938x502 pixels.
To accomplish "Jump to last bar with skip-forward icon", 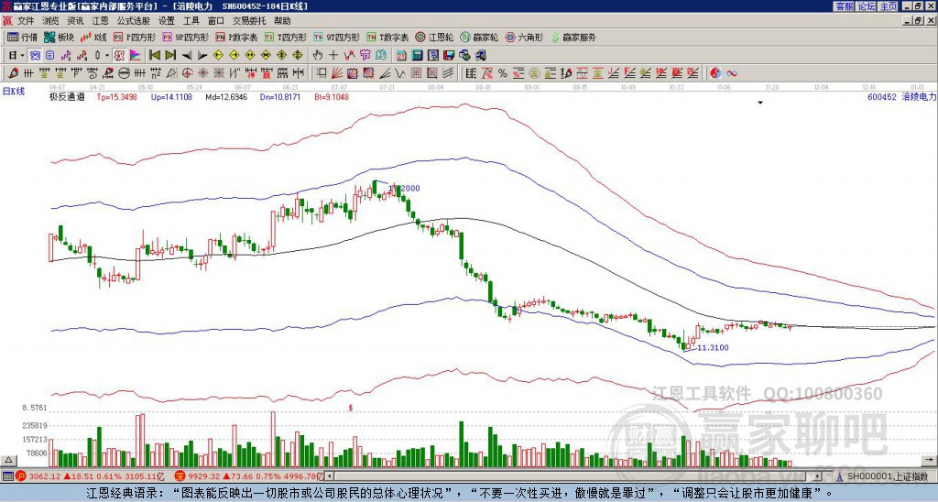I will [170, 55].
